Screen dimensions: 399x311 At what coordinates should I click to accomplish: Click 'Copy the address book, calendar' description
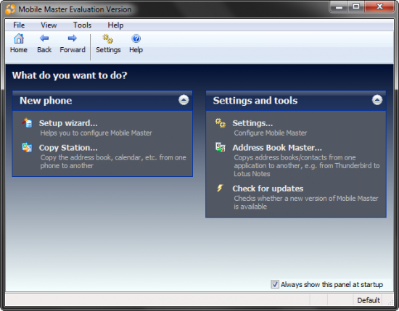tap(113, 162)
